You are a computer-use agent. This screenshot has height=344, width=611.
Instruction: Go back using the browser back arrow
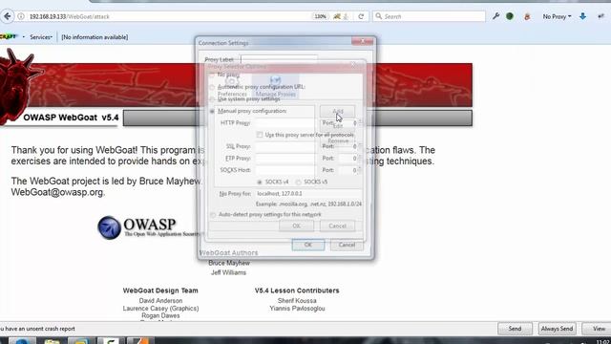[x=8, y=16]
